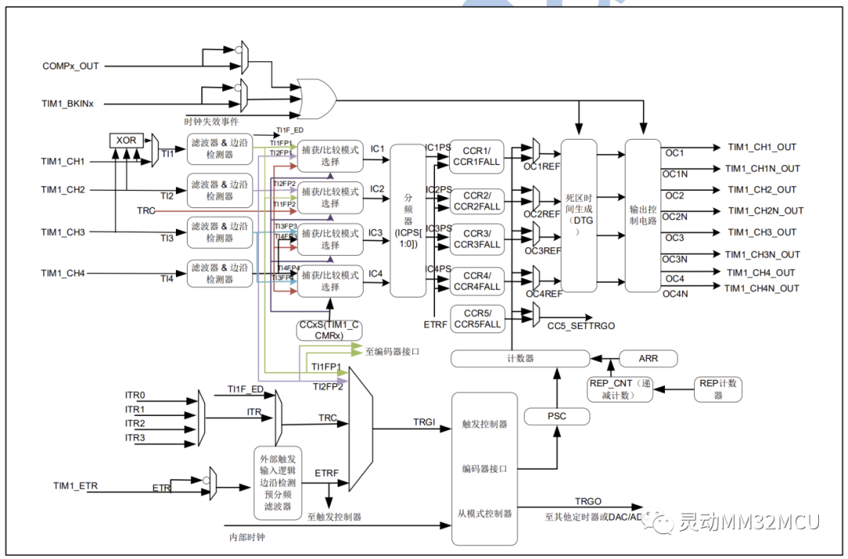Click the OR gate symbol for break inputs
The height and width of the screenshot is (559, 848).
pos(317,99)
